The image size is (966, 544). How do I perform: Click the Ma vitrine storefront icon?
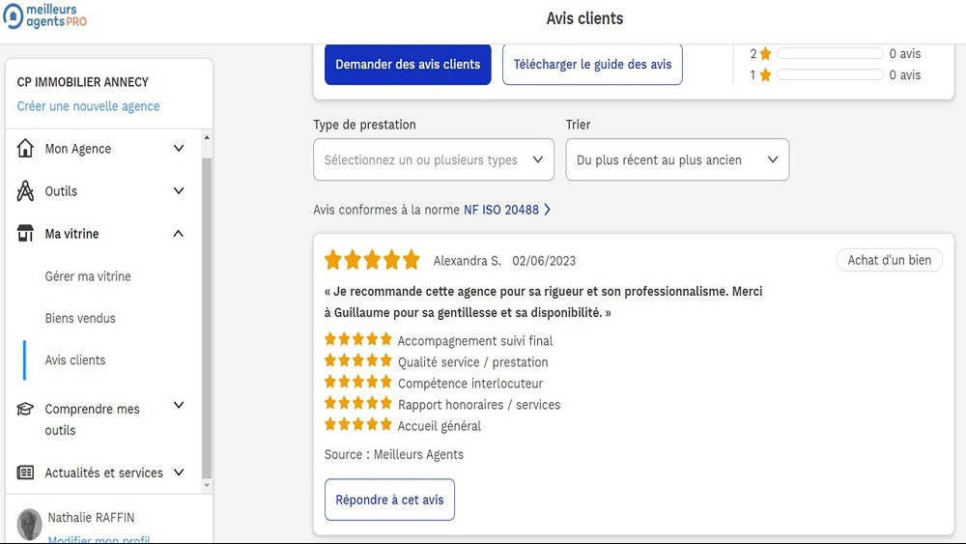click(x=26, y=234)
